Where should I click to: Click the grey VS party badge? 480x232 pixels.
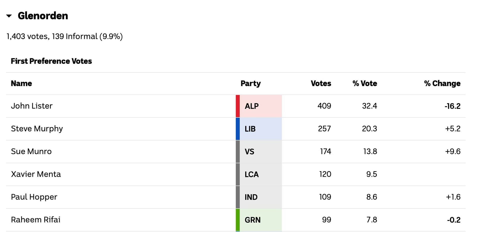click(258, 152)
